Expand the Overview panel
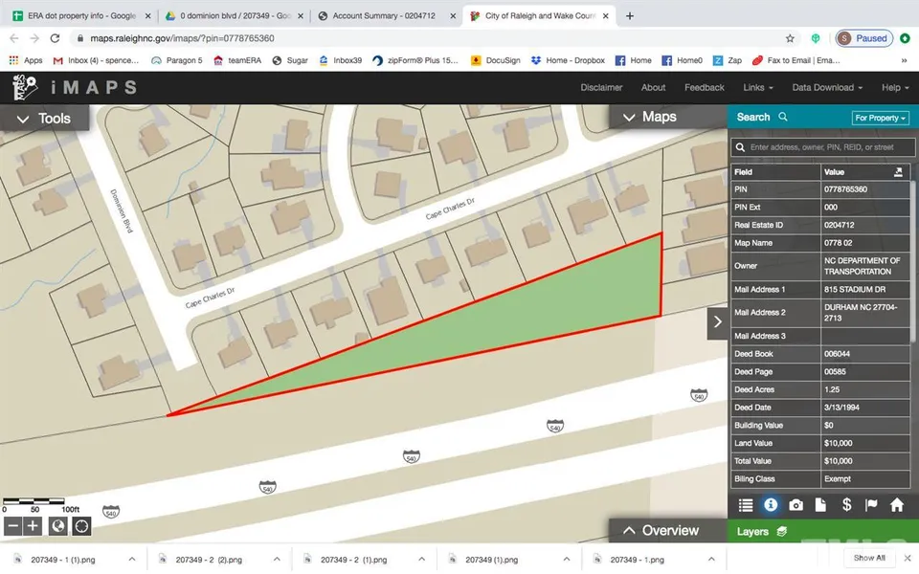Viewport: 919px width, 574px height. (661, 530)
